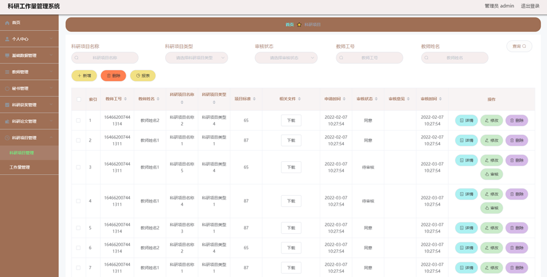Viewport: 547px width, 277px height.
Task: Expand the 教师管理 menu
Action: click(30, 72)
